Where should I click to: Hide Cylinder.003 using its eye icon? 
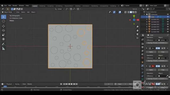pyautogui.click(x=168, y=24)
